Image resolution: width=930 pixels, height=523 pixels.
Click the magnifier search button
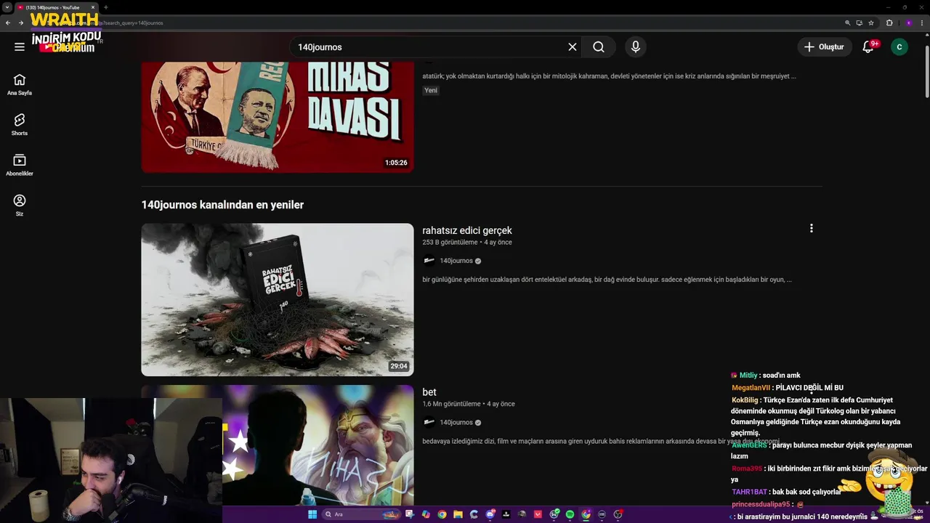(599, 46)
